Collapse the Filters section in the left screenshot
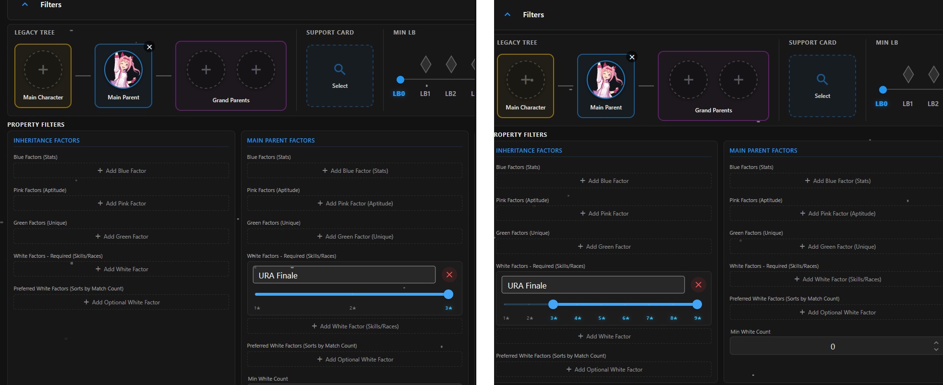The height and width of the screenshot is (385, 943). pos(25,4)
